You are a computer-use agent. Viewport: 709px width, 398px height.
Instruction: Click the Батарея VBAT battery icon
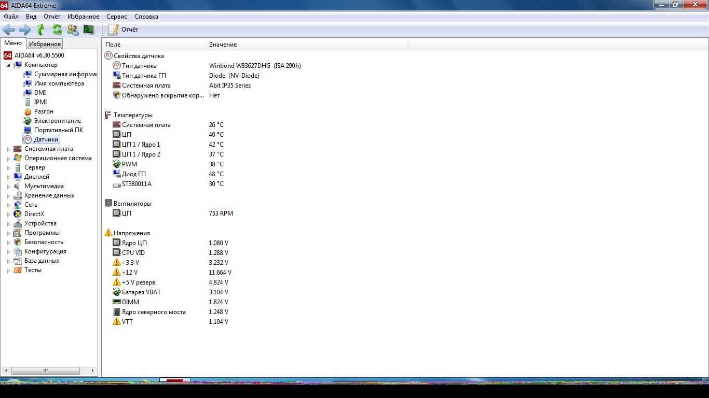pos(117,292)
